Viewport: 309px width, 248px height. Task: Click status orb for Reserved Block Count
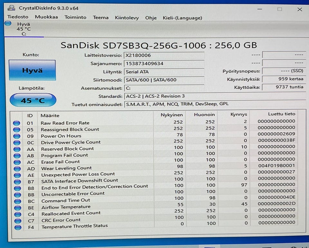click(17, 149)
